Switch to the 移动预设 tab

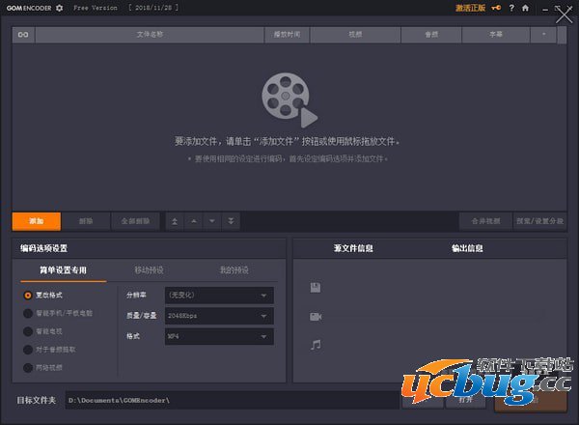pyautogui.click(x=149, y=270)
